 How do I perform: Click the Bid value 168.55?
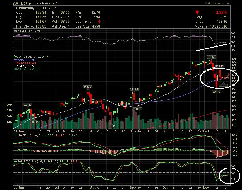(x=64, y=13)
